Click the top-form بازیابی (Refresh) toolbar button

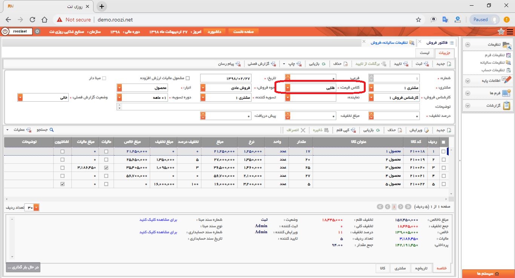click(x=317, y=64)
